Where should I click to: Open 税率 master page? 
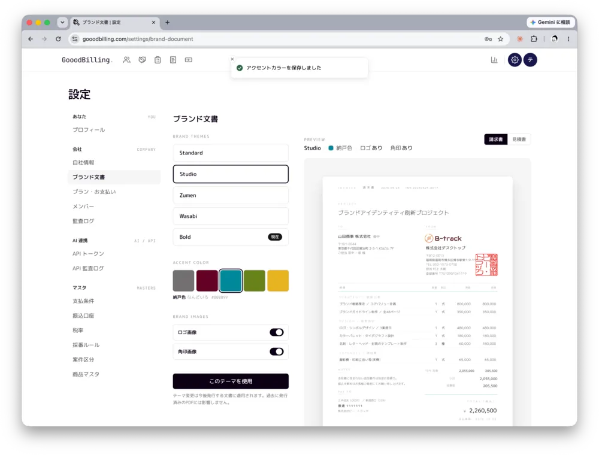(78, 330)
